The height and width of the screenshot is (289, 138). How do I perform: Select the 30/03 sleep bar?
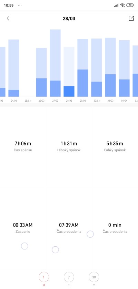tap(97, 68)
